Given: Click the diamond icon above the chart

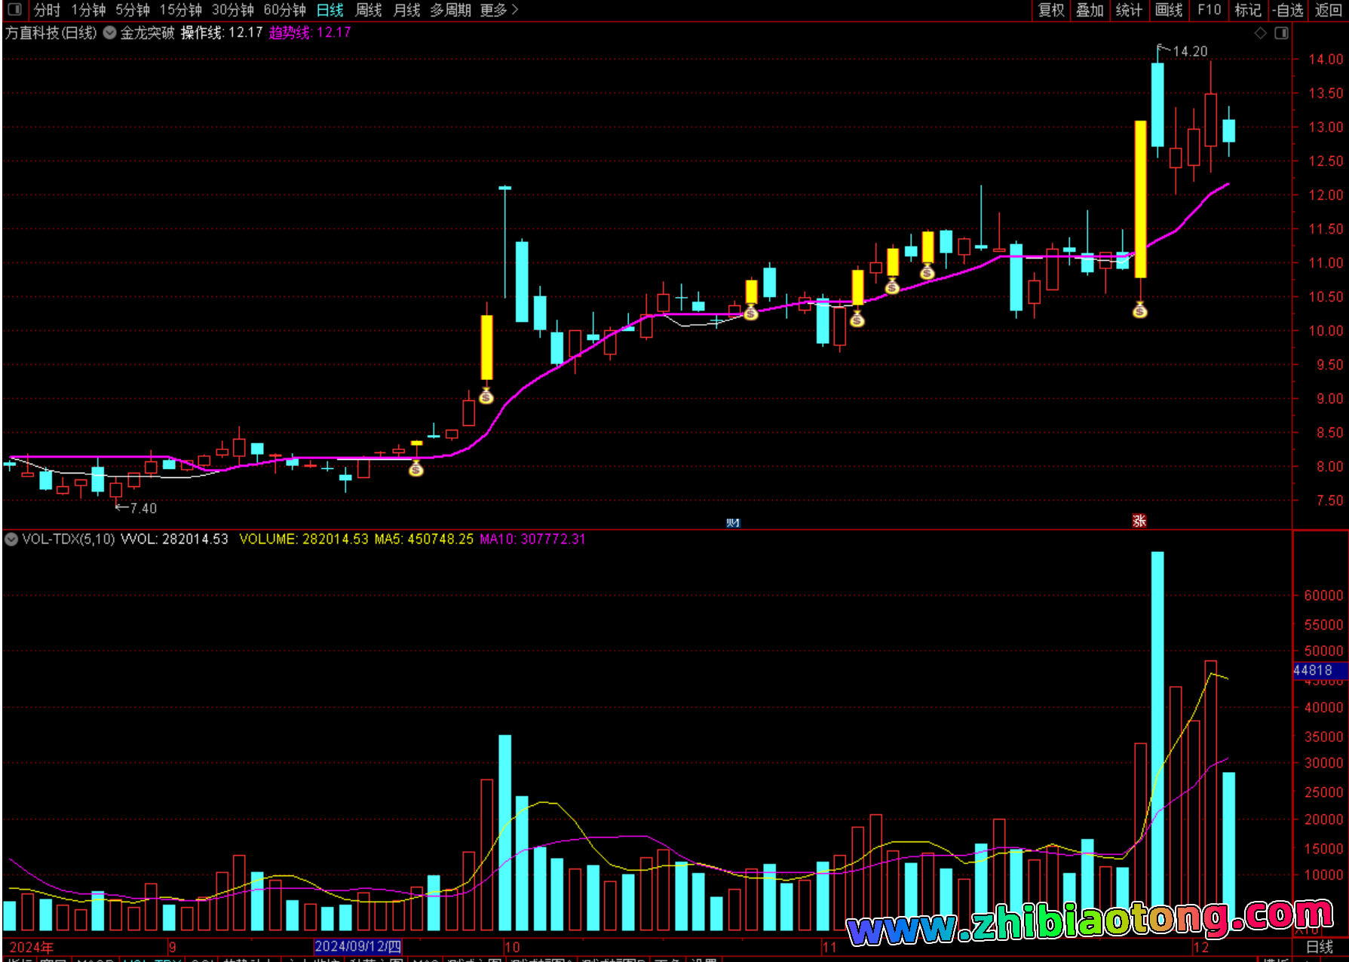Looking at the screenshot, I should 1260,33.
